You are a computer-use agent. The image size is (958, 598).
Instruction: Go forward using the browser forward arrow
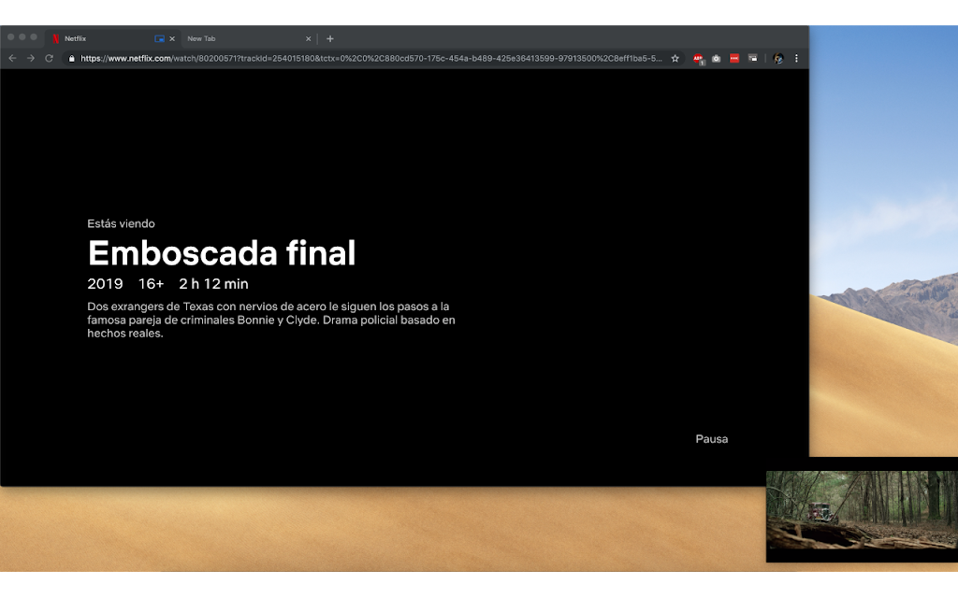tap(31, 59)
